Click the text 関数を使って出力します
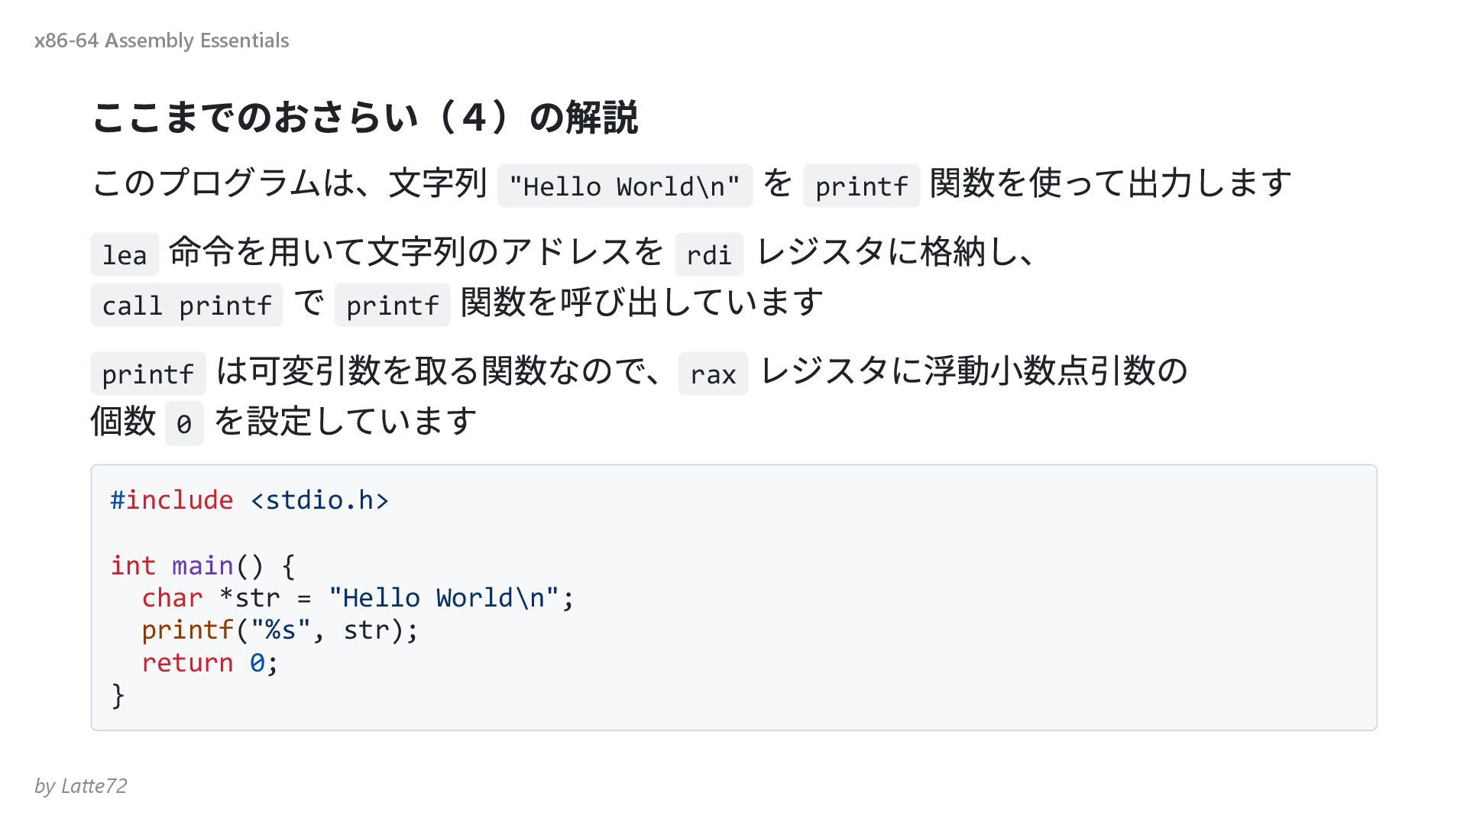1467x825 pixels. pyautogui.click(x=1111, y=183)
